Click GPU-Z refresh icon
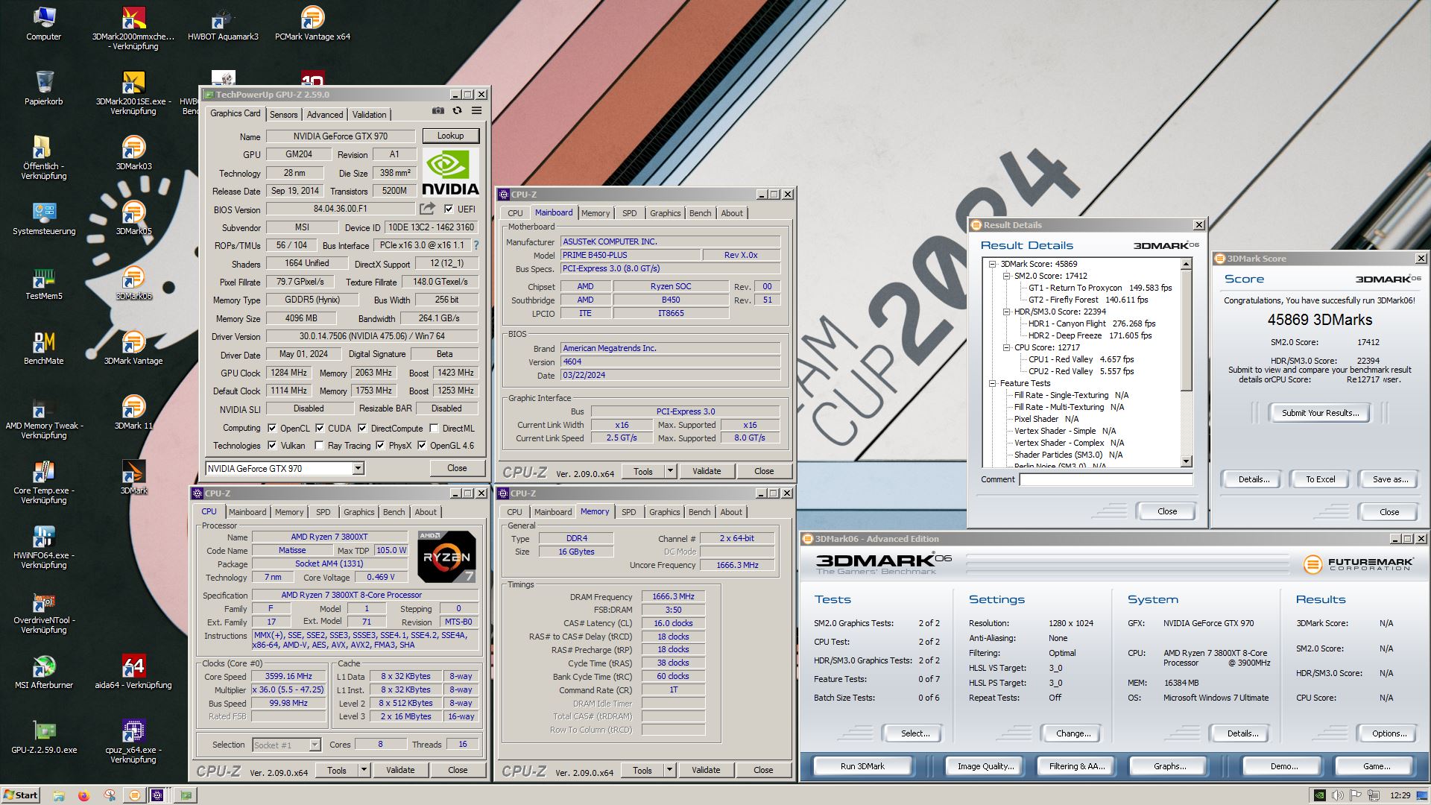Image resolution: width=1431 pixels, height=805 pixels. (x=458, y=110)
